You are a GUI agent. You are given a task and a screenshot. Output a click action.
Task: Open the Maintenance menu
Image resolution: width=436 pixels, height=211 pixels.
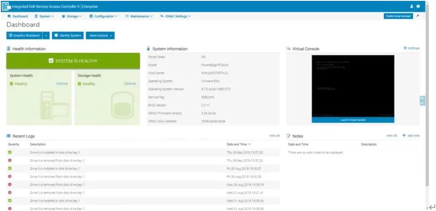(x=139, y=16)
